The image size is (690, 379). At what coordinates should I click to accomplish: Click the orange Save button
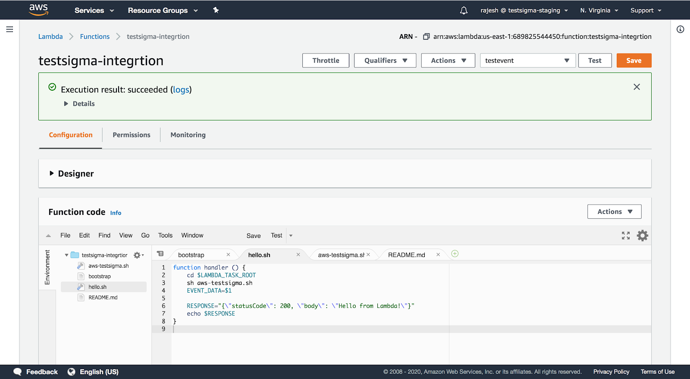634,60
